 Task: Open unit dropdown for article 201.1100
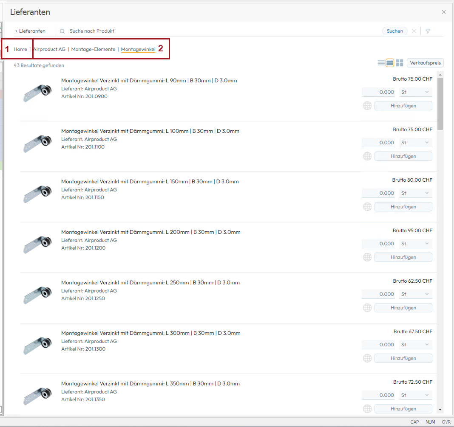(415, 143)
